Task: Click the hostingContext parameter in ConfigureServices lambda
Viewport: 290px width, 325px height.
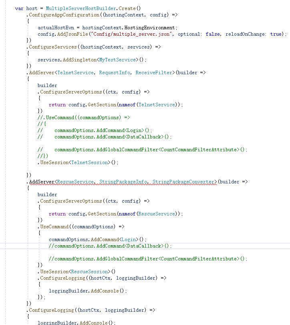Action: pyautogui.click(x=102, y=47)
